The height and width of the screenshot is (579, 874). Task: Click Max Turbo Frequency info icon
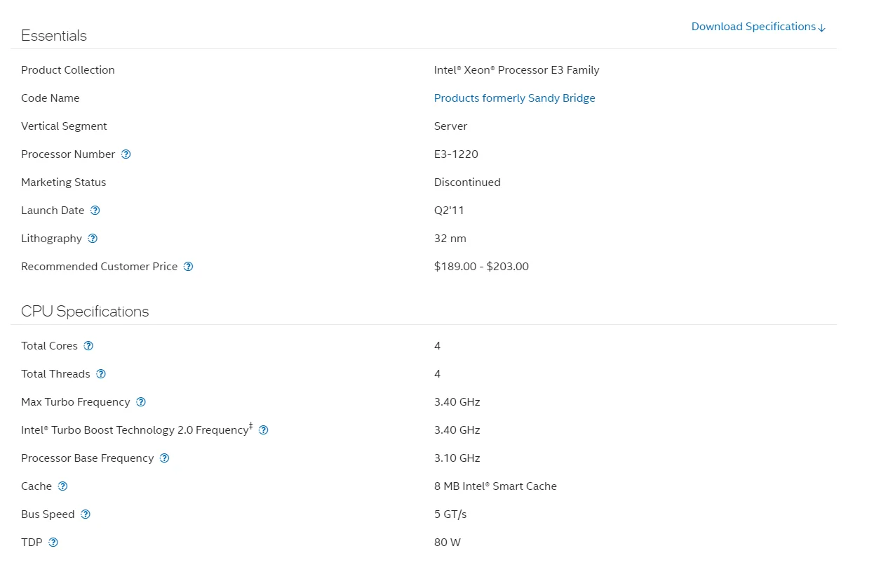(x=141, y=402)
